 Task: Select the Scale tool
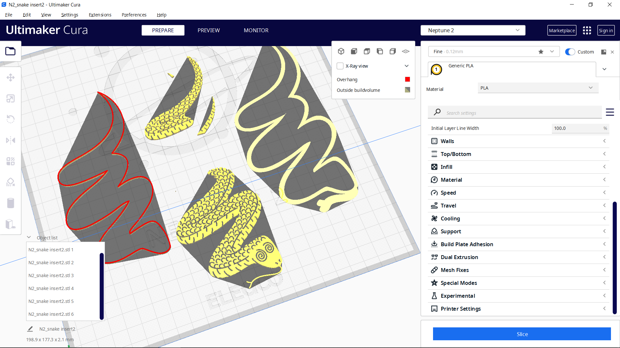point(11,98)
